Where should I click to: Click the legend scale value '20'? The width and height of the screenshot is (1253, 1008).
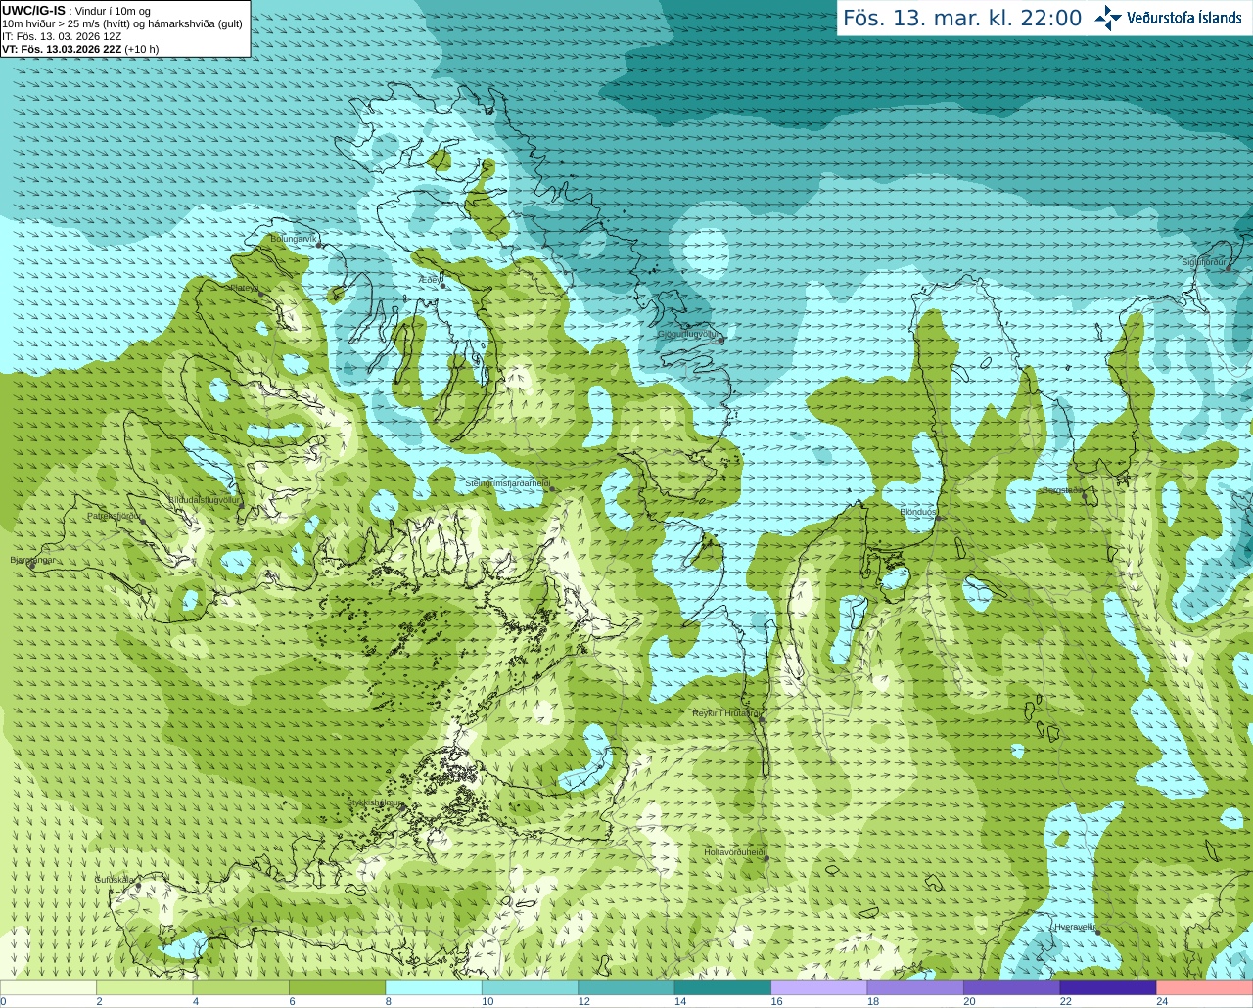pos(969,1001)
